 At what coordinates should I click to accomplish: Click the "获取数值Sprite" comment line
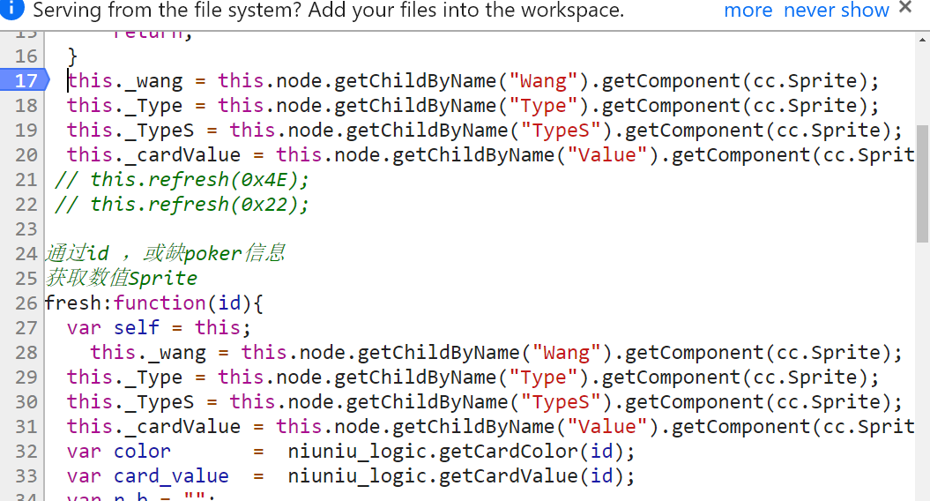(121, 278)
